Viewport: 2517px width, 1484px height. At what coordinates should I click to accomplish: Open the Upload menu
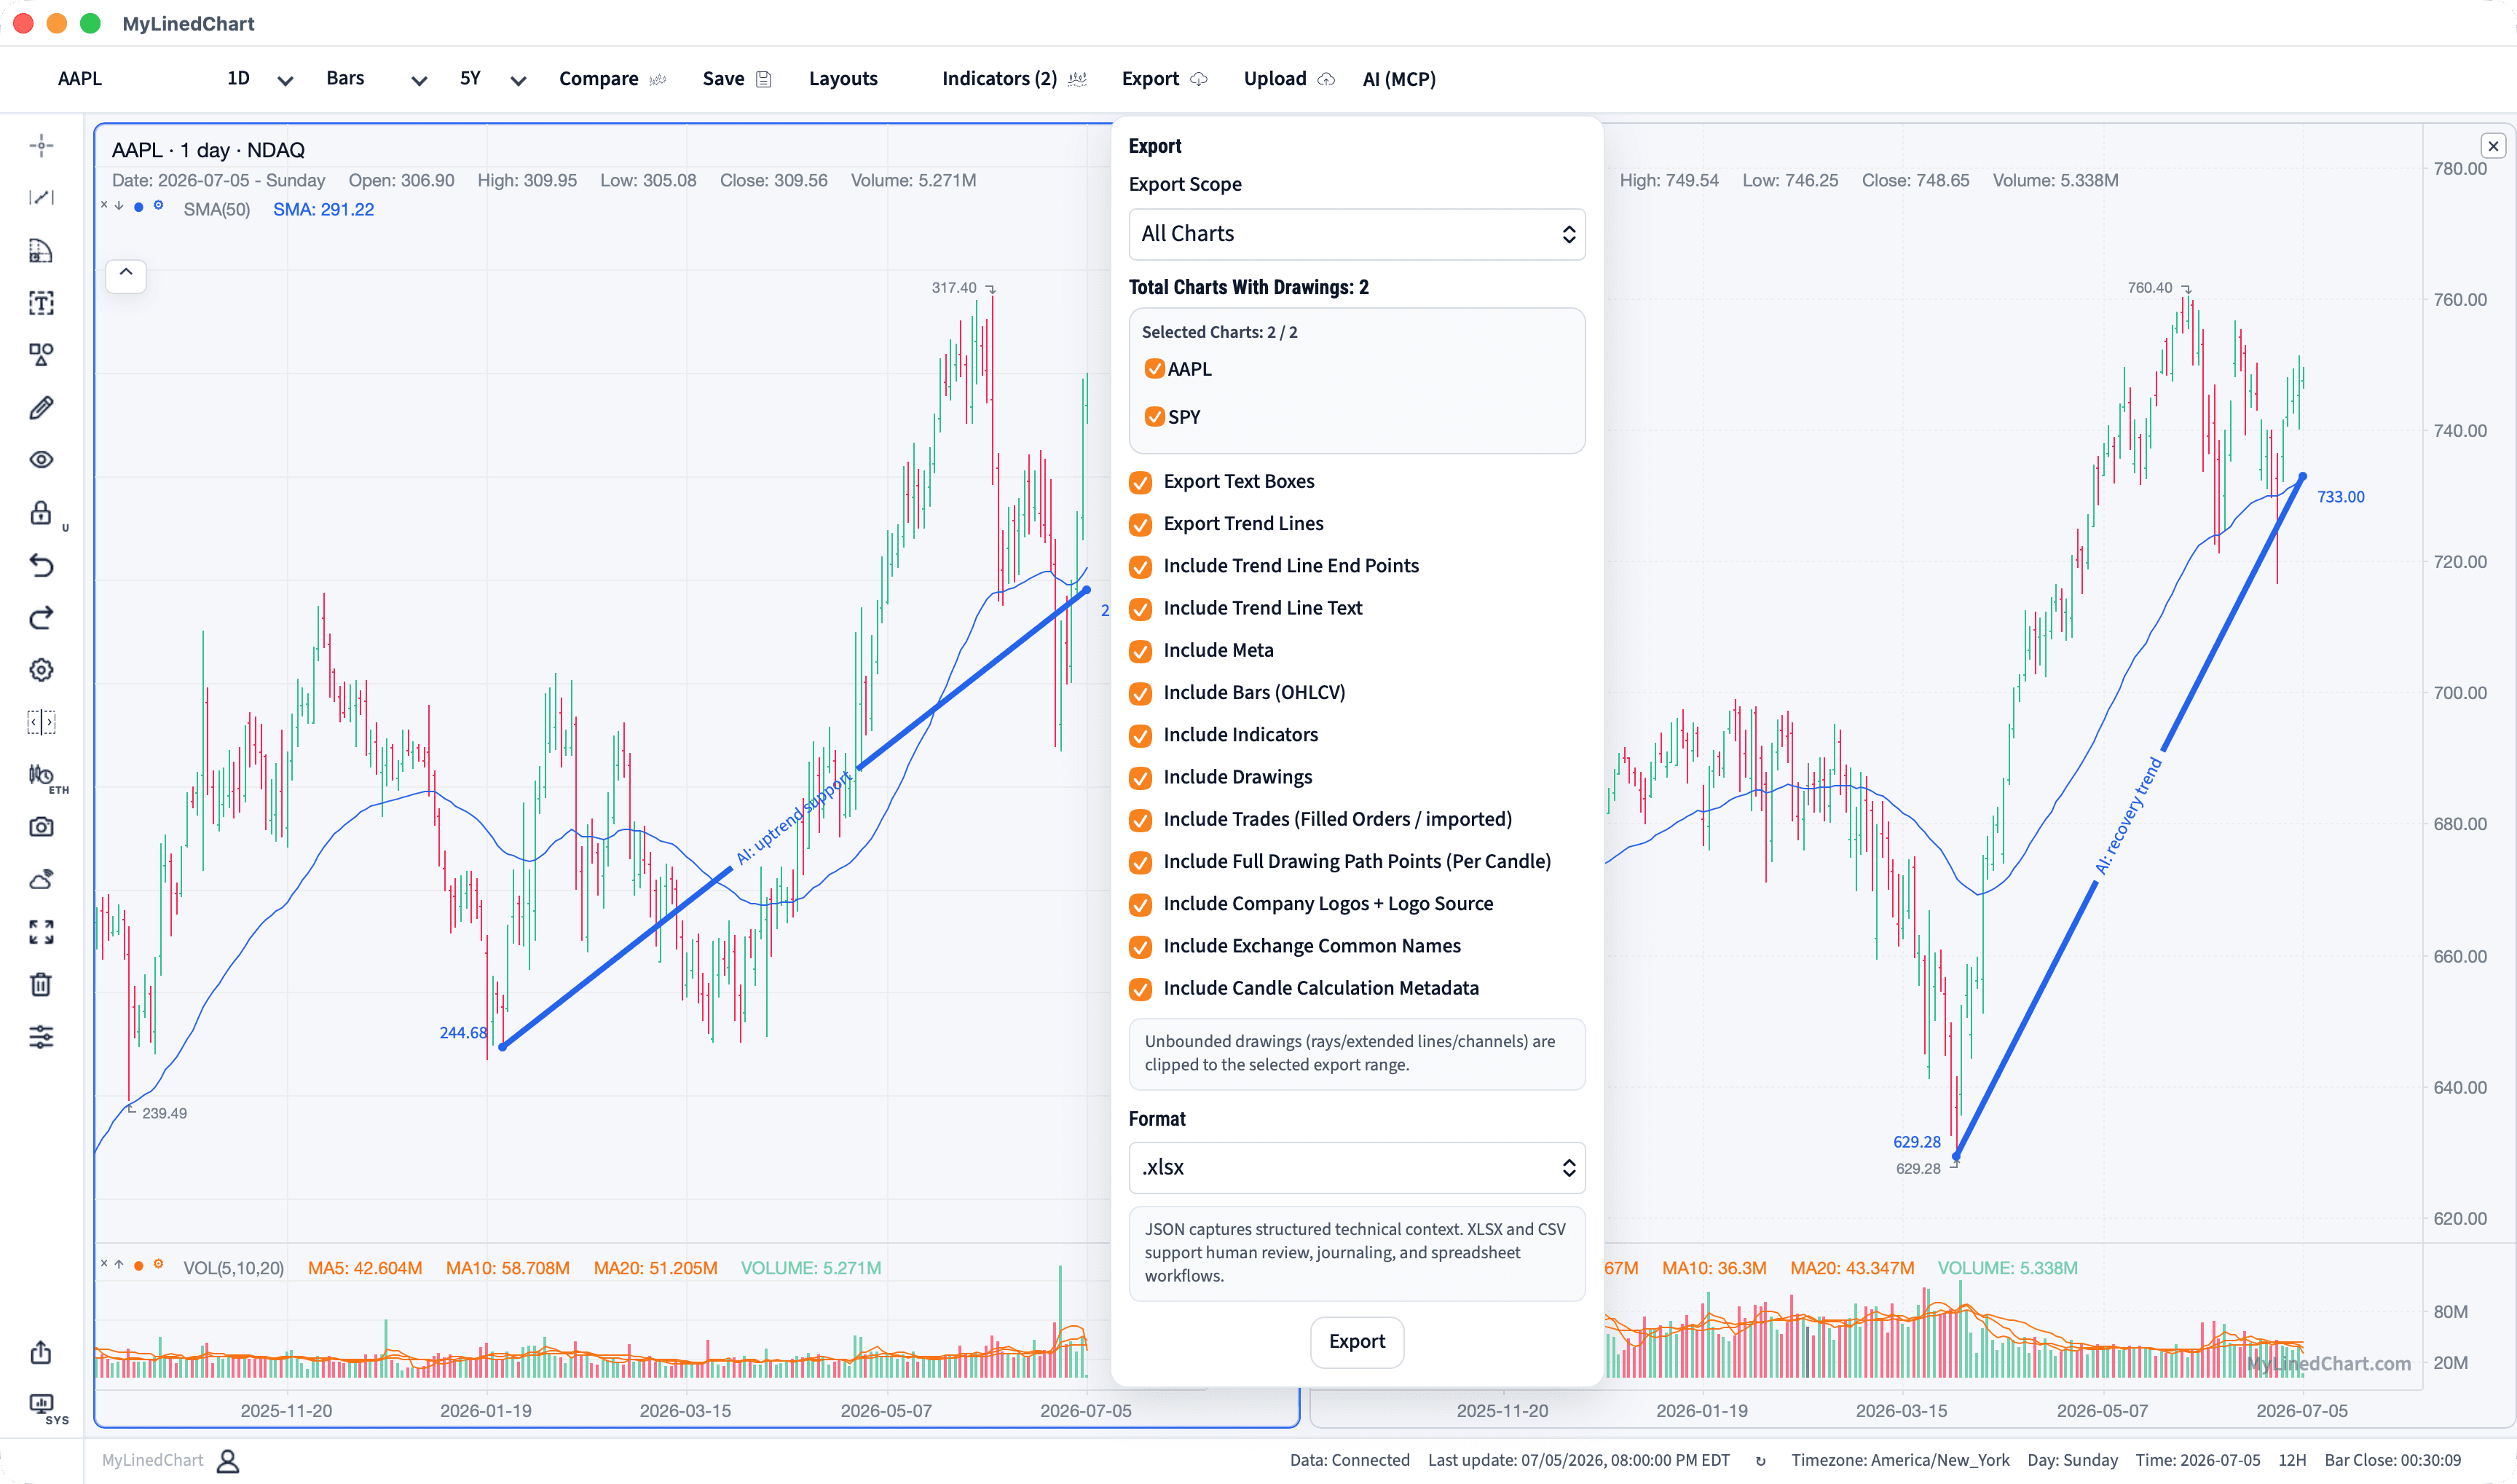click(x=1289, y=79)
